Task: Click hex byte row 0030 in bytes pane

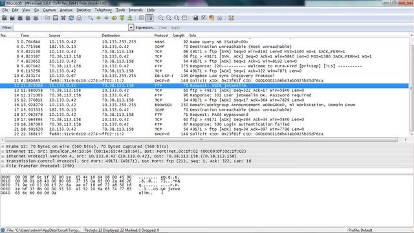Action: tap(90, 189)
